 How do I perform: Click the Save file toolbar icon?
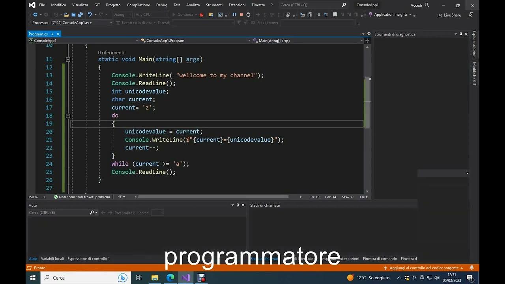coord(73,15)
